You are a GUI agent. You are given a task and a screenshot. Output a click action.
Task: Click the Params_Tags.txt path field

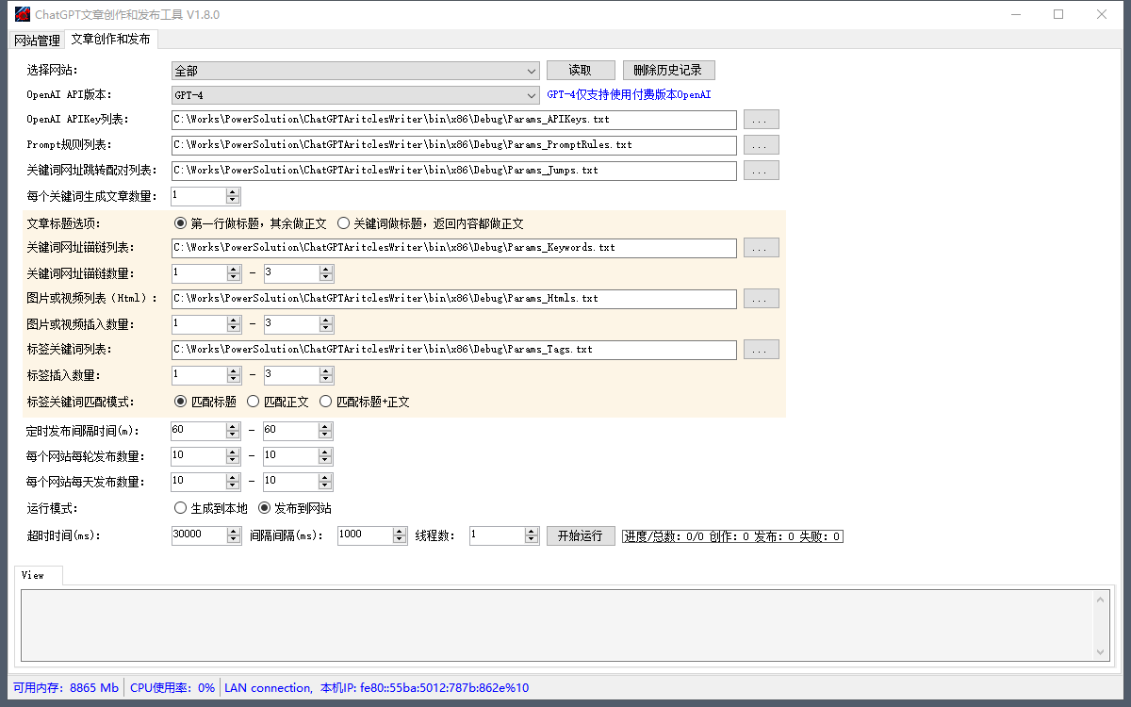(x=453, y=350)
